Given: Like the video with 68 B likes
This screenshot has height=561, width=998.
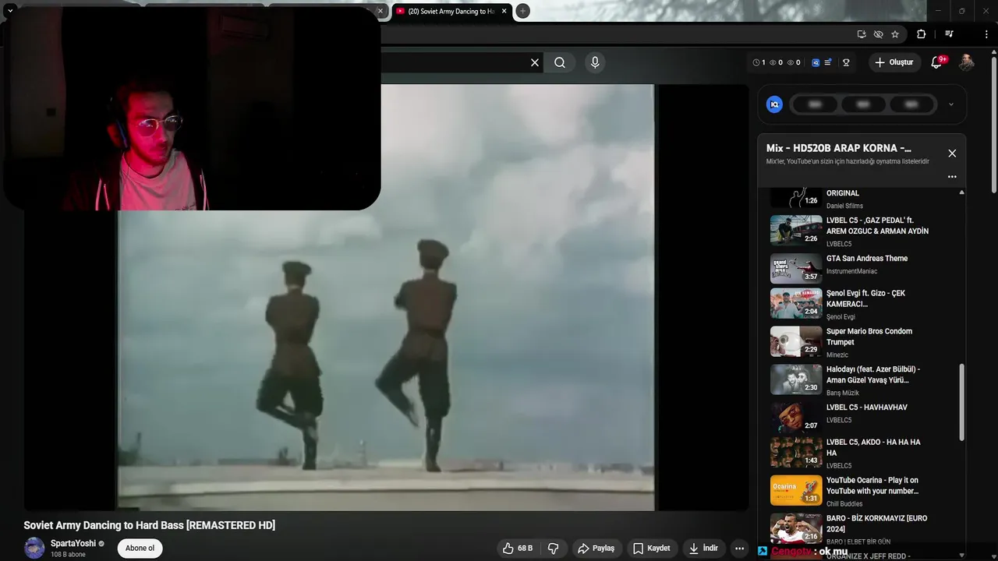Looking at the screenshot, I should [x=518, y=549].
